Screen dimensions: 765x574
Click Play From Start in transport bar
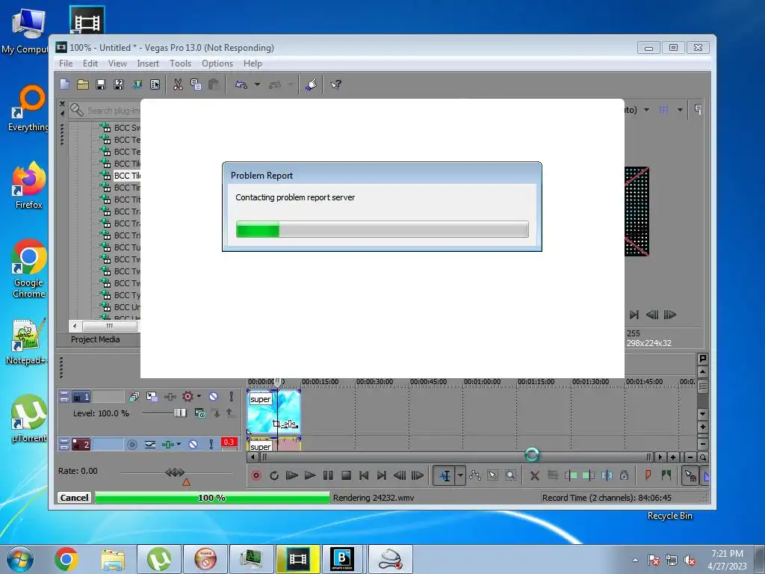292,475
